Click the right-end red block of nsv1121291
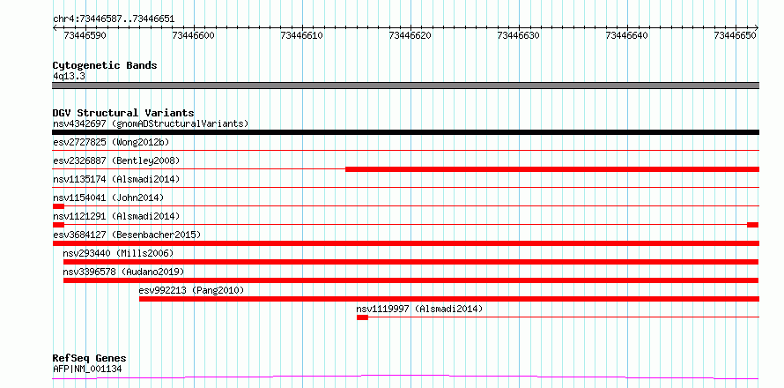Screen dimensions: 784x388 click(753, 225)
